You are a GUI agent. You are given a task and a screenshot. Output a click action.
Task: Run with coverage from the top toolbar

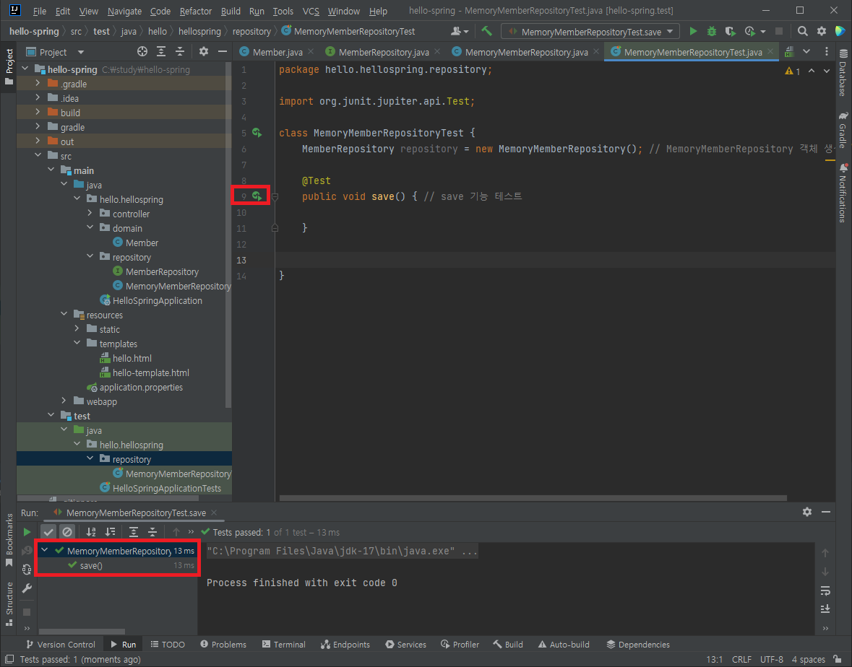pyautogui.click(x=731, y=32)
